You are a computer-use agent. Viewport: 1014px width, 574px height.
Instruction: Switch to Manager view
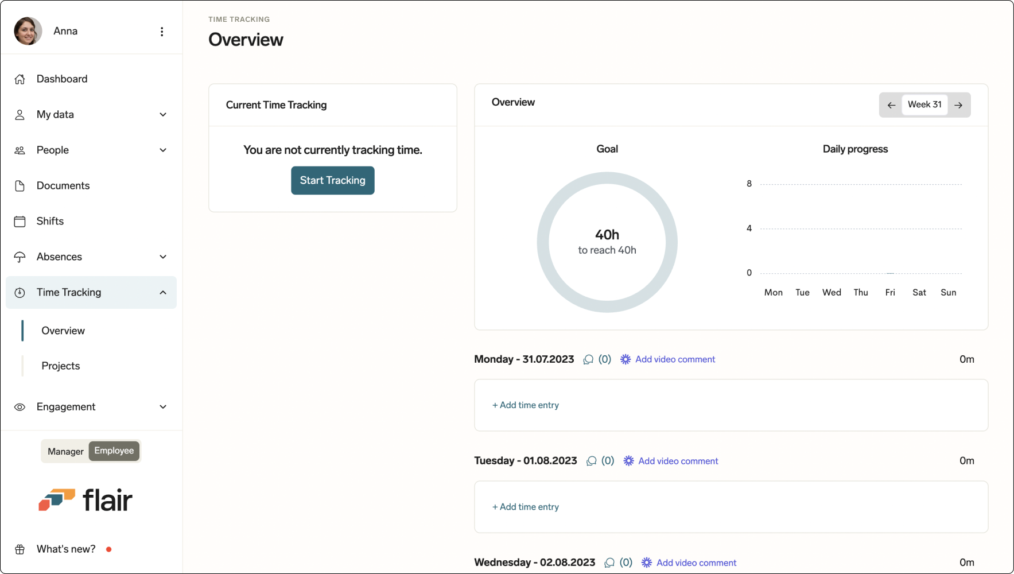[x=65, y=451]
